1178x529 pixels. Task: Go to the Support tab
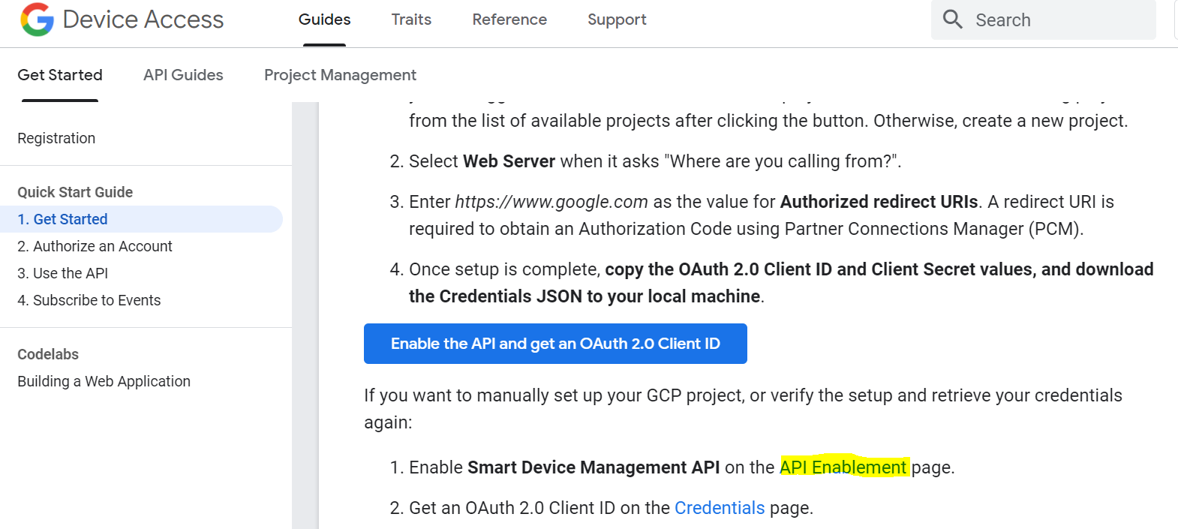click(x=617, y=20)
